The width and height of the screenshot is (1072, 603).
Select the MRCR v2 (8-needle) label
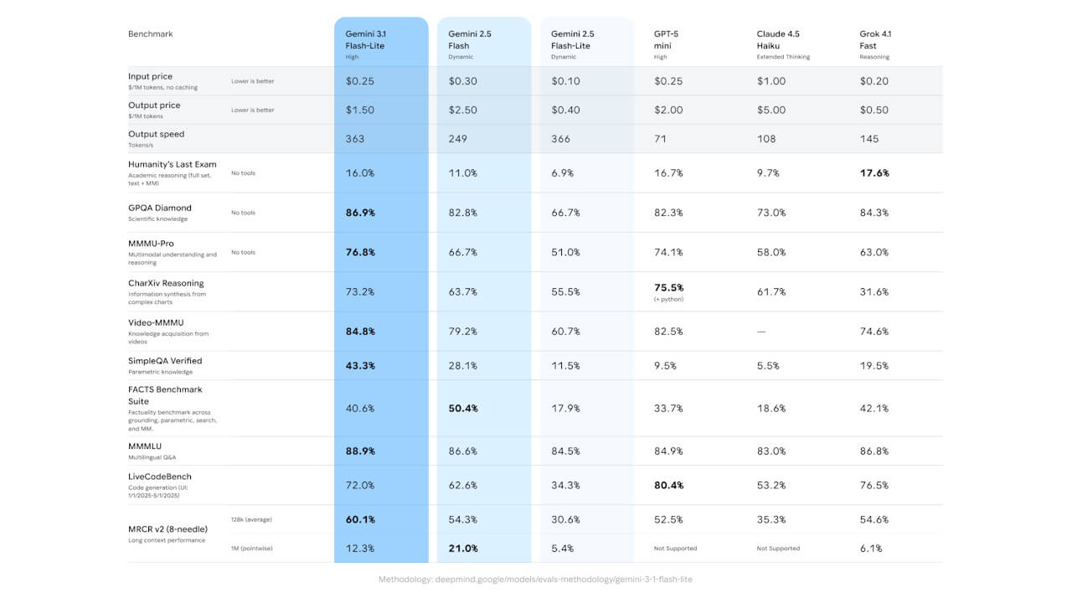point(167,529)
